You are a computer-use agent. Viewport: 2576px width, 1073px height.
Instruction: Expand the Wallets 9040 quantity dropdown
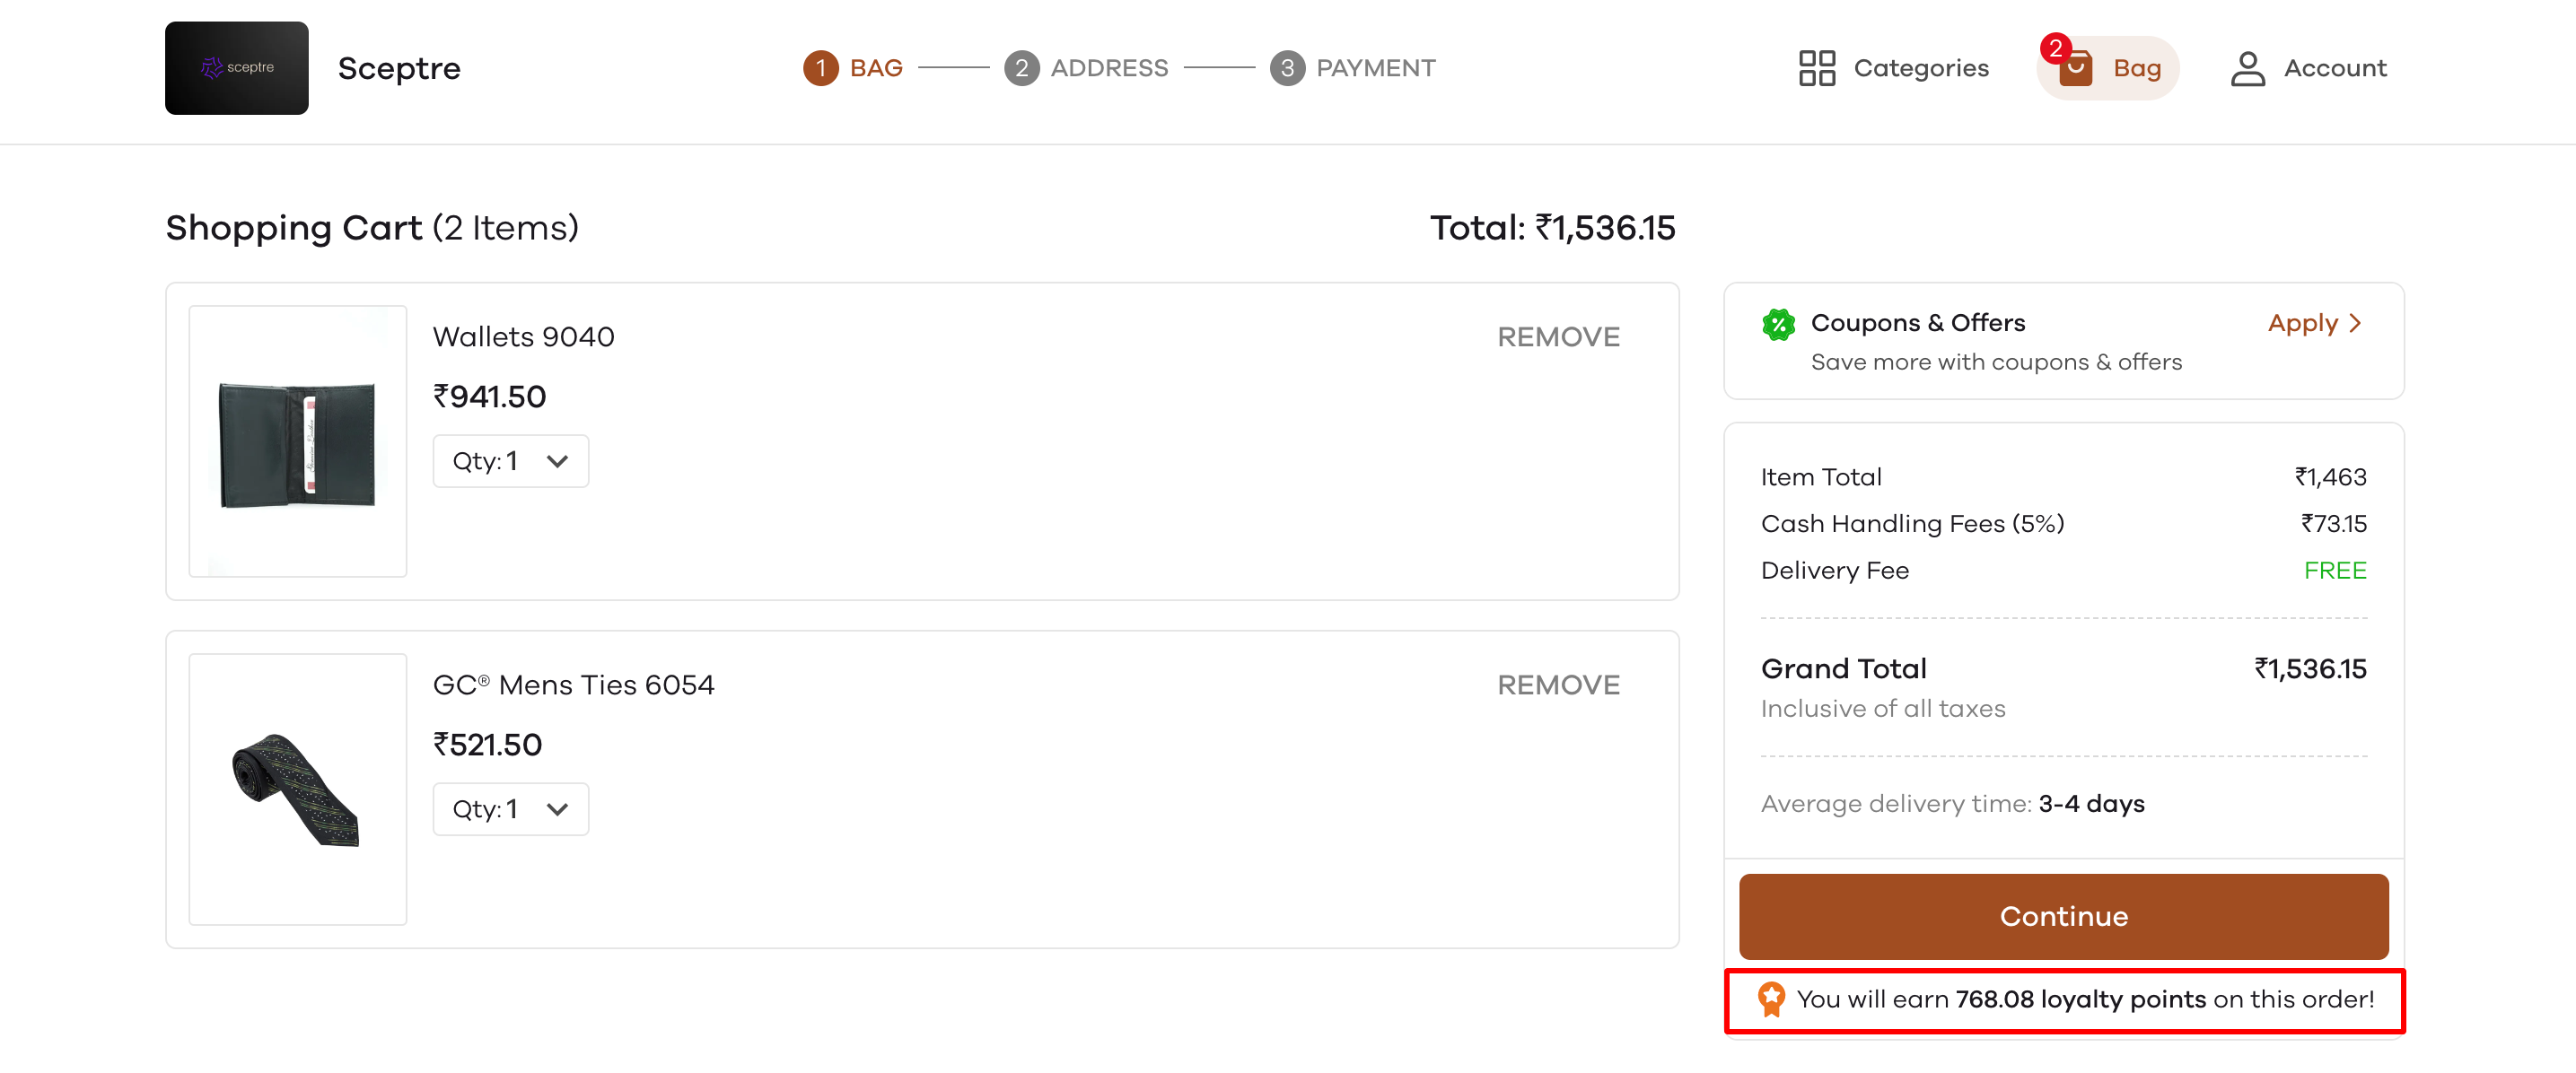pyautogui.click(x=510, y=461)
